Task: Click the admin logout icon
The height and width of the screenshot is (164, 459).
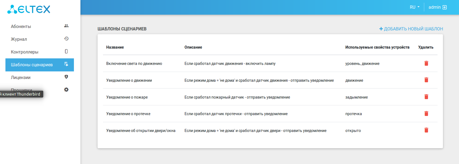Action: [x=445, y=7]
